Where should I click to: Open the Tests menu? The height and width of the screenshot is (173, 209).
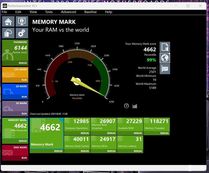point(49,12)
